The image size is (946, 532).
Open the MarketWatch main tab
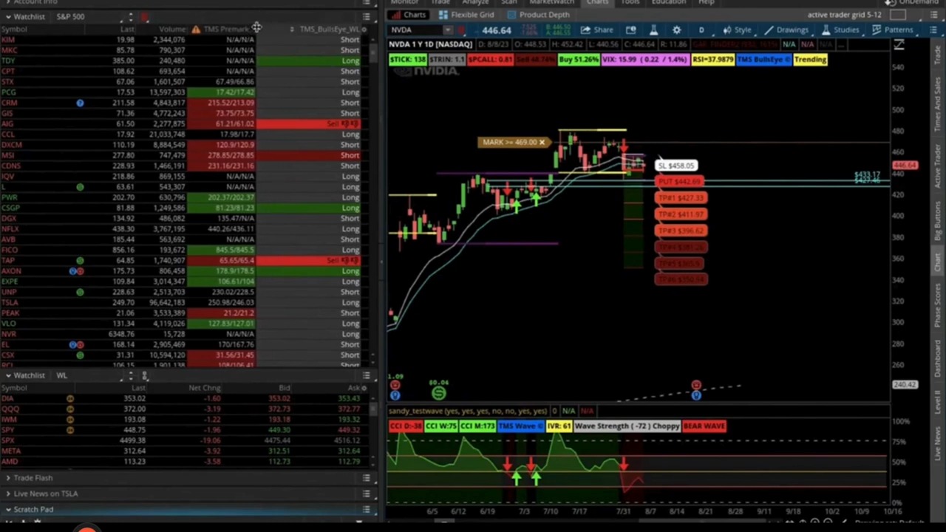coord(551,2)
